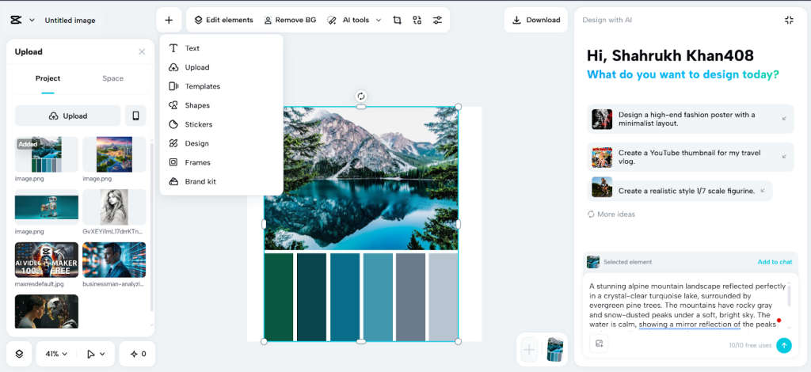The height and width of the screenshot is (372, 811).
Task: Click the phone upload icon
Action: [x=135, y=116]
